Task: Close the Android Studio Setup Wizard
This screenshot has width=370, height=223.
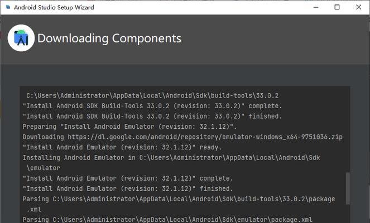Action: pos(358,7)
